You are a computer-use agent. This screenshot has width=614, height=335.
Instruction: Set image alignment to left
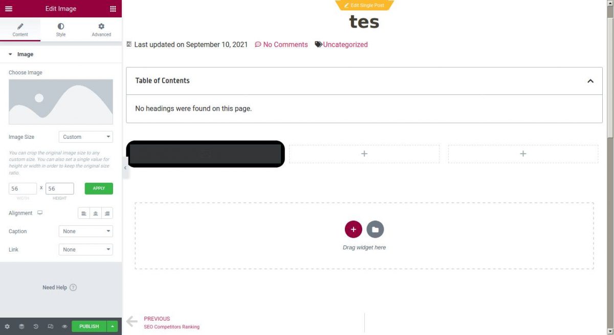(84, 213)
